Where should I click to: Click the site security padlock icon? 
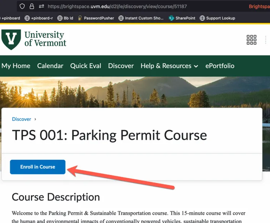32,6
